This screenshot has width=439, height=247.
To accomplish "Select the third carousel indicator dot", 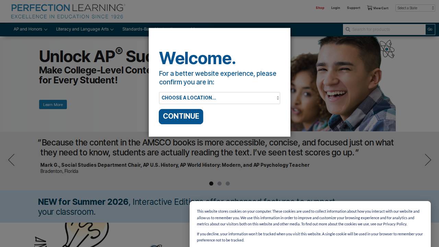I will [228, 184].
